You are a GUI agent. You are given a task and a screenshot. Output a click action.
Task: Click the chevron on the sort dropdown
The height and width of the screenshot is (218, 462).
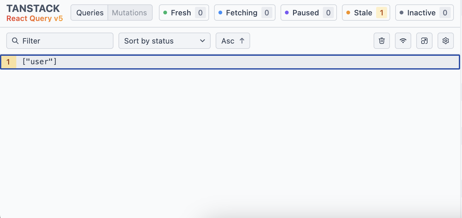(202, 41)
